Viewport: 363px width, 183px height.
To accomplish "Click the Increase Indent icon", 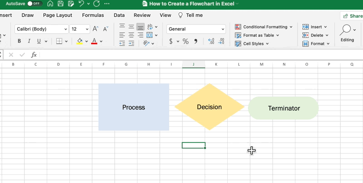I will (131, 43).
